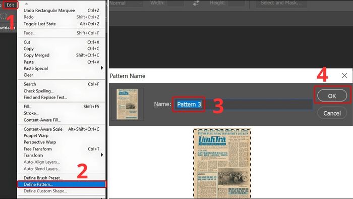The width and height of the screenshot is (353, 199).
Task: Click the Name input field
Action: pyautogui.click(x=243, y=105)
